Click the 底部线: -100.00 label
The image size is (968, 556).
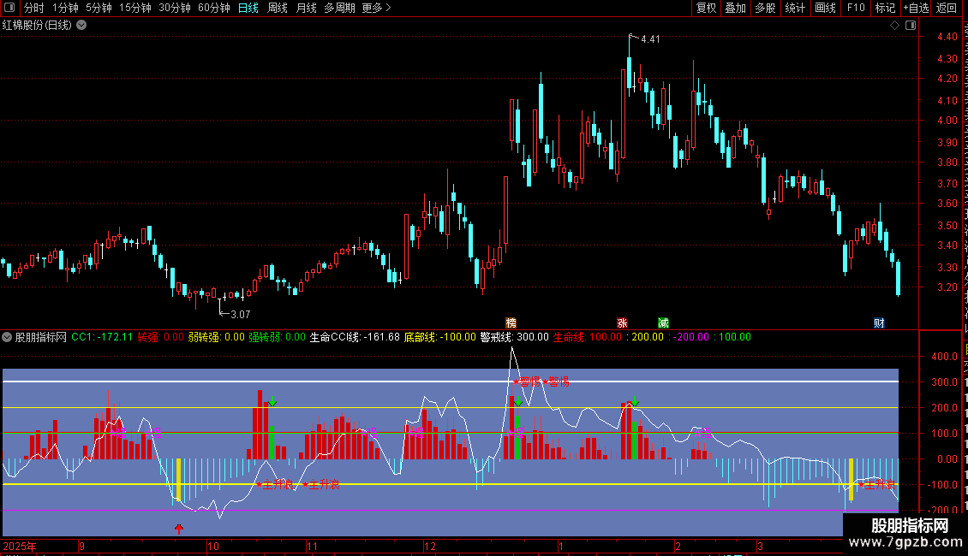coord(439,337)
